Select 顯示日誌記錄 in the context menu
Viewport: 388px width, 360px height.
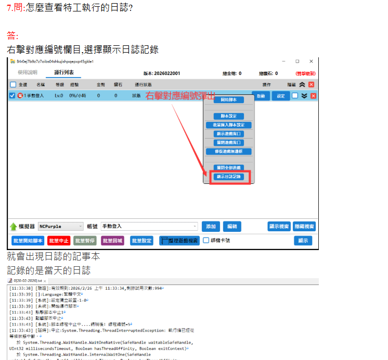tap(229, 177)
